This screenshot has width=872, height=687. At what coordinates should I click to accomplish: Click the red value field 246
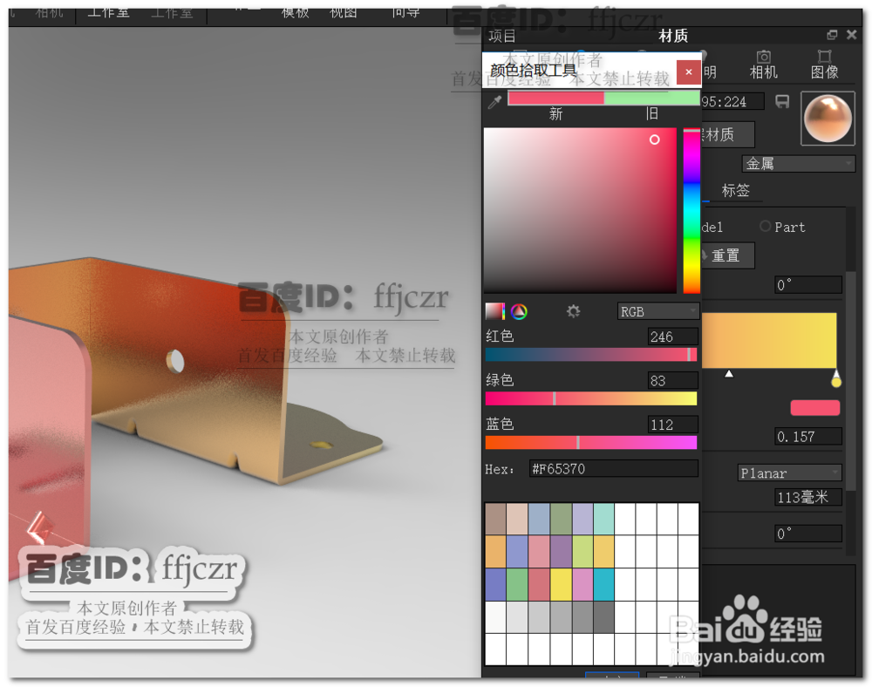point(673,337)
